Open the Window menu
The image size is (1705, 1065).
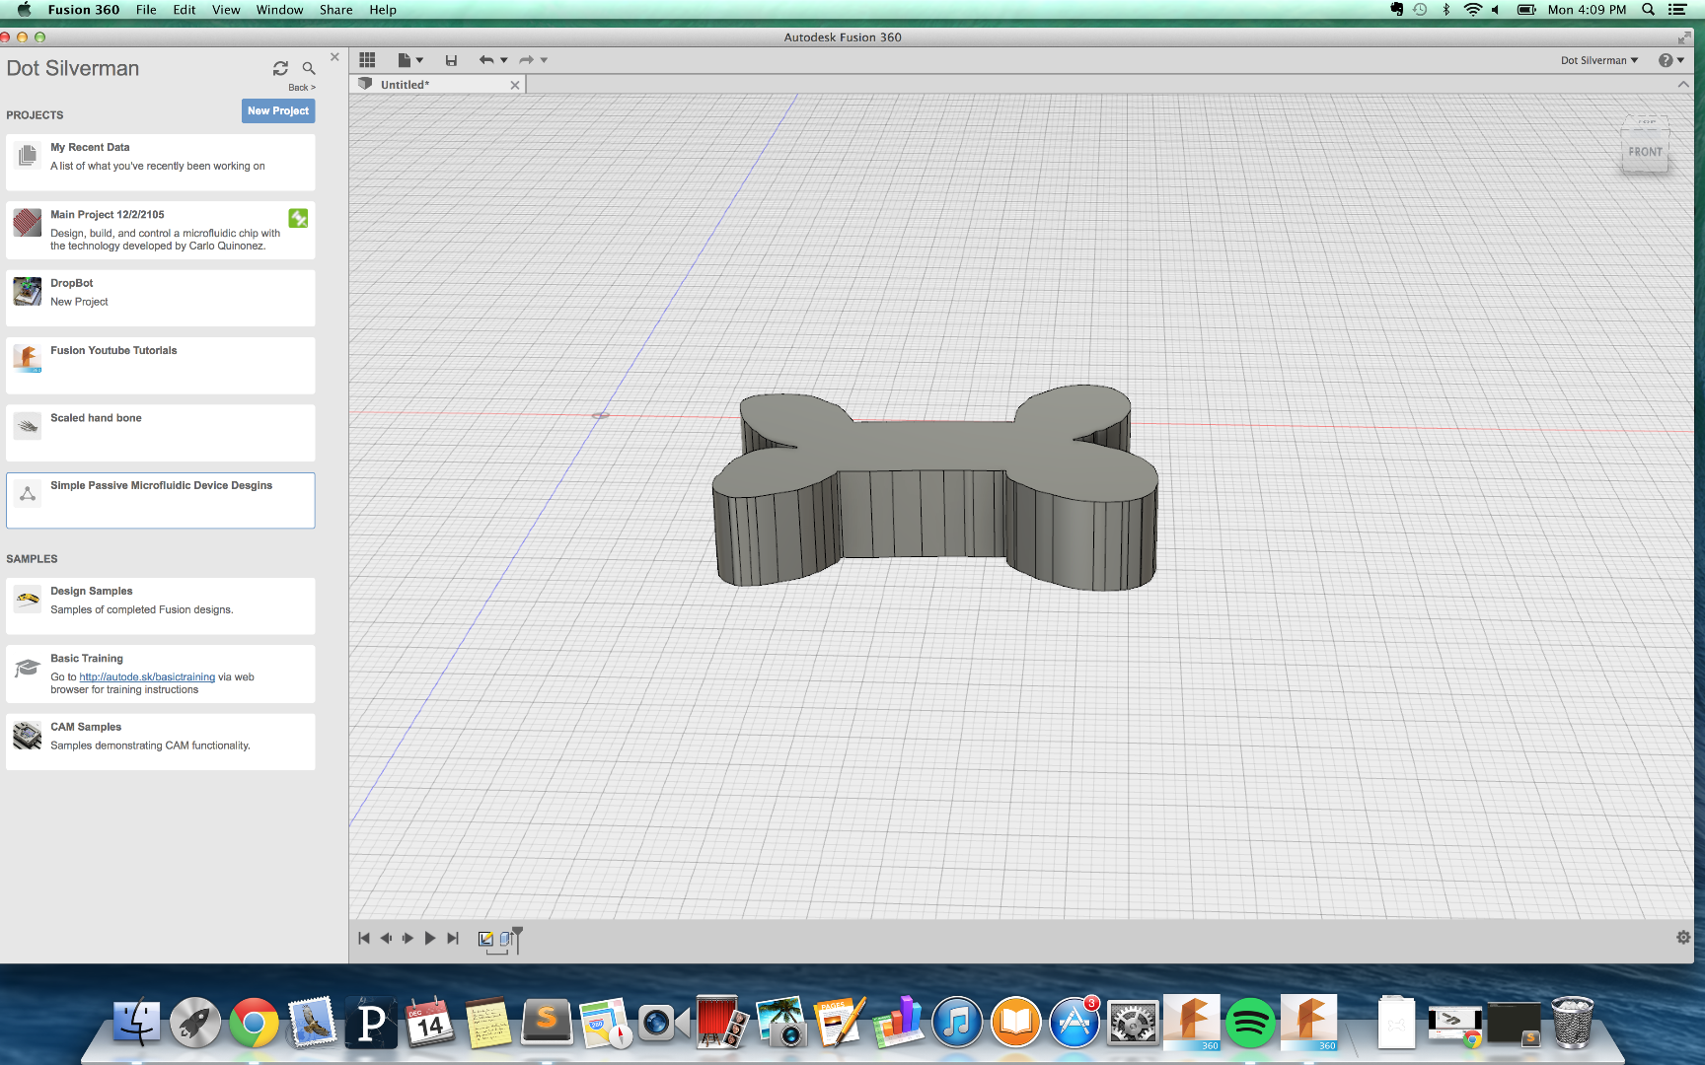pos(279,10)
